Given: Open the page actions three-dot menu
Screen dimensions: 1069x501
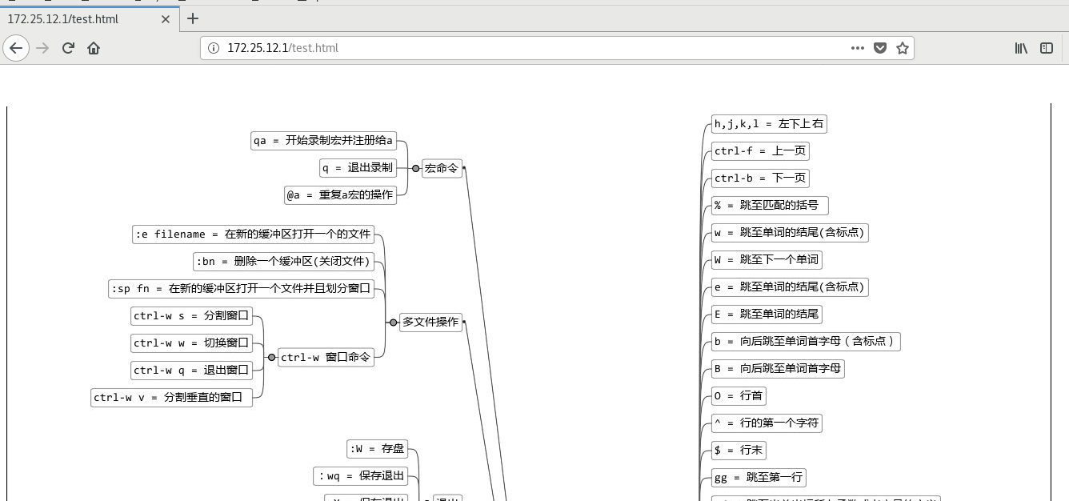Looking at the screenshot, I should pos(858,48).
